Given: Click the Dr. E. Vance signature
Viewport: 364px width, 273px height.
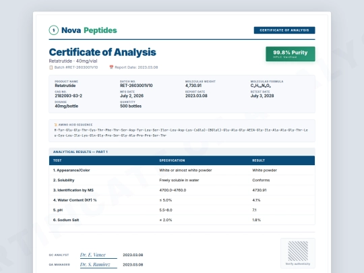Looking at the screenshot, I should 93,255.
